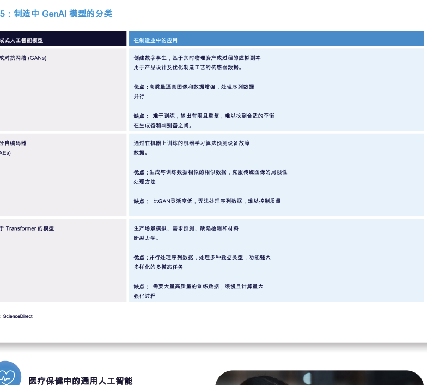
Task: Click the 缺点 line 比GAN灵活度低
Action: tap(208, 201)
